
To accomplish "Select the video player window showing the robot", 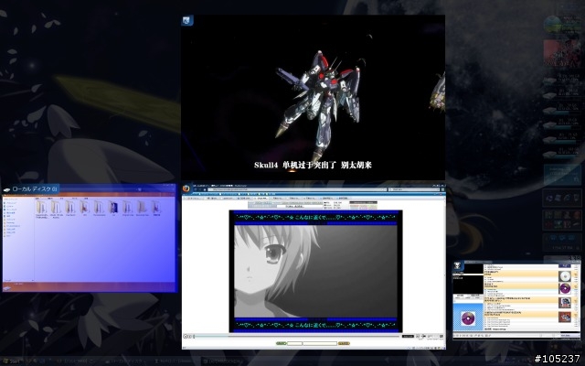I will (313, 98).
